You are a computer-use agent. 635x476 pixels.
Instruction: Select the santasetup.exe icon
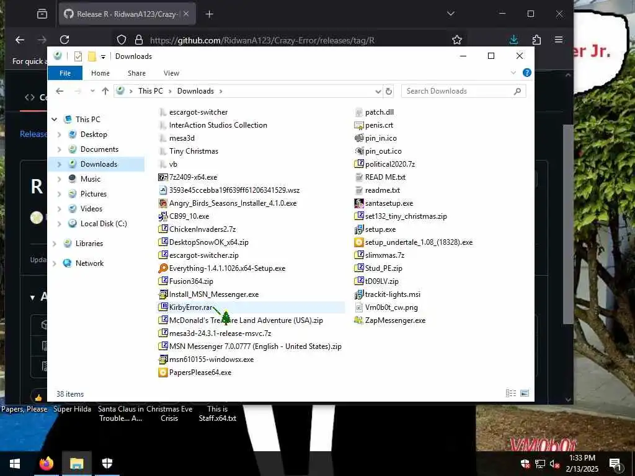point(359,203)
